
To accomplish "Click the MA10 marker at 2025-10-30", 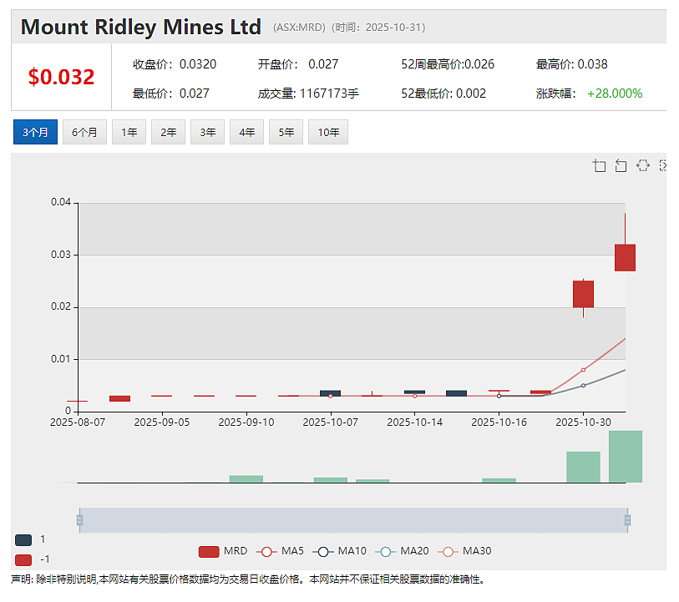I will click(583, 385).
